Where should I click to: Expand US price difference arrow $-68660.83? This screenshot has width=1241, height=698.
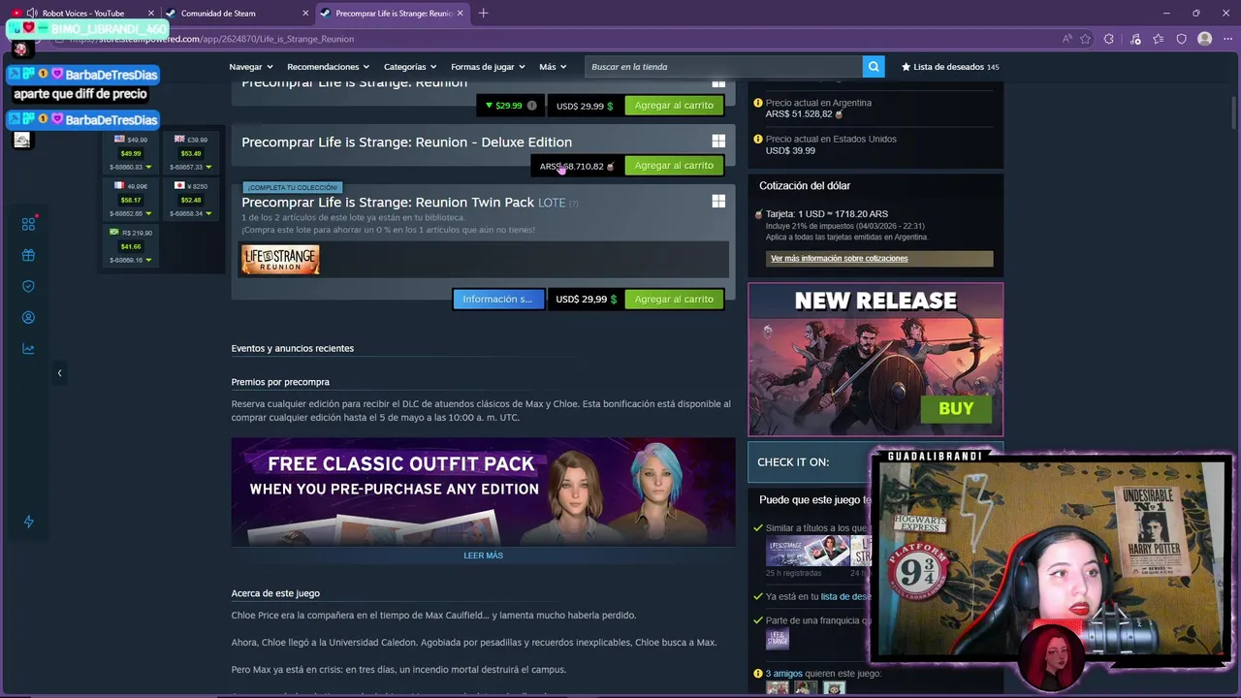pos(148,168)
